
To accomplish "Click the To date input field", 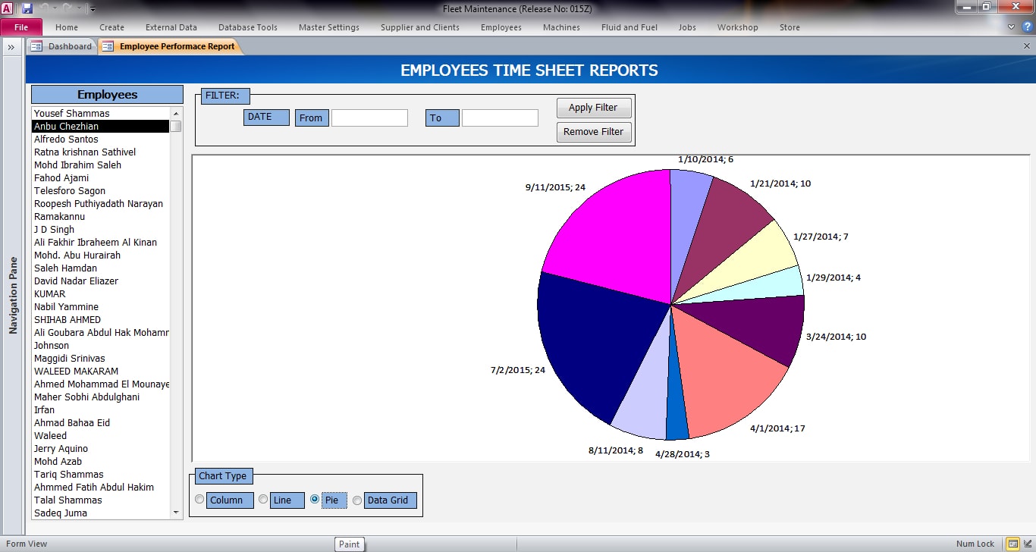I will point(500,118).
